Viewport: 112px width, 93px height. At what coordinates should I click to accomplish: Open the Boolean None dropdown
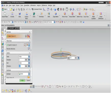click(29, 74)
